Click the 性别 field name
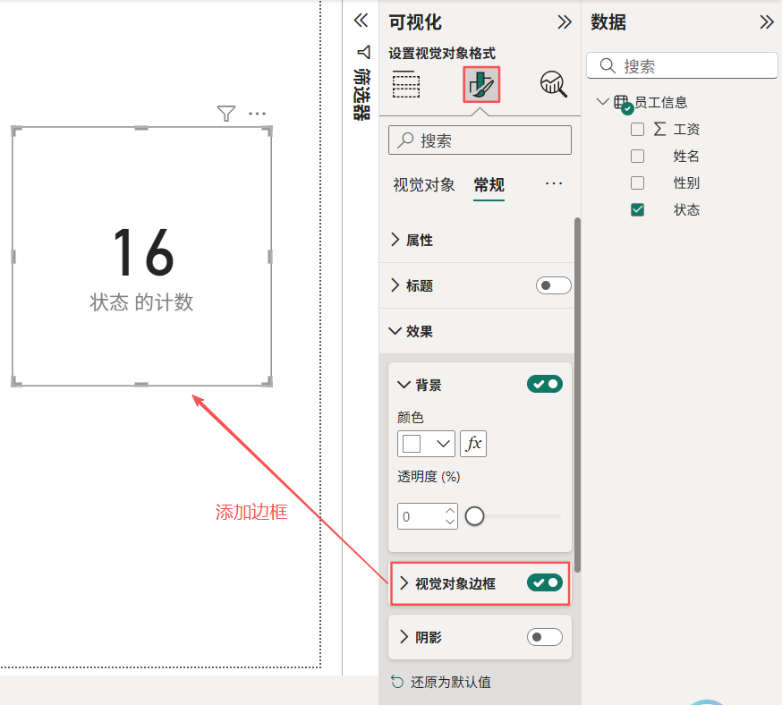This screenshot has height=705, width=782. tap(686, 183)
